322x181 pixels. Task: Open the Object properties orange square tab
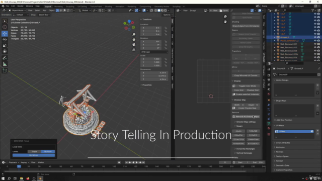pyautogui.click(x=269, y=100)
